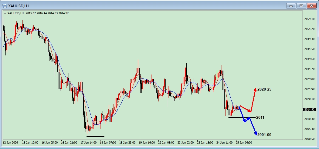The image size is (319, 149).
Task: Select the 2044.50 price axis label
Action: (310, 49)
